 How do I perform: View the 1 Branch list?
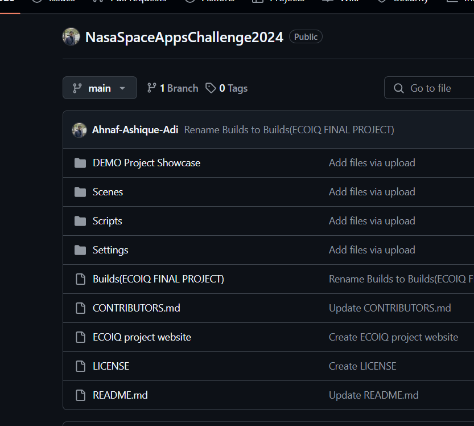(x=172, y=88)
